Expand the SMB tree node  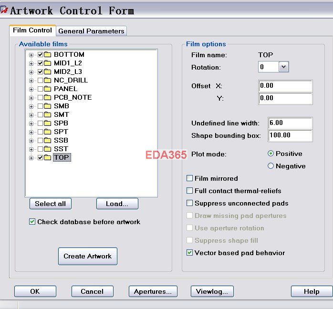(31, 106)
